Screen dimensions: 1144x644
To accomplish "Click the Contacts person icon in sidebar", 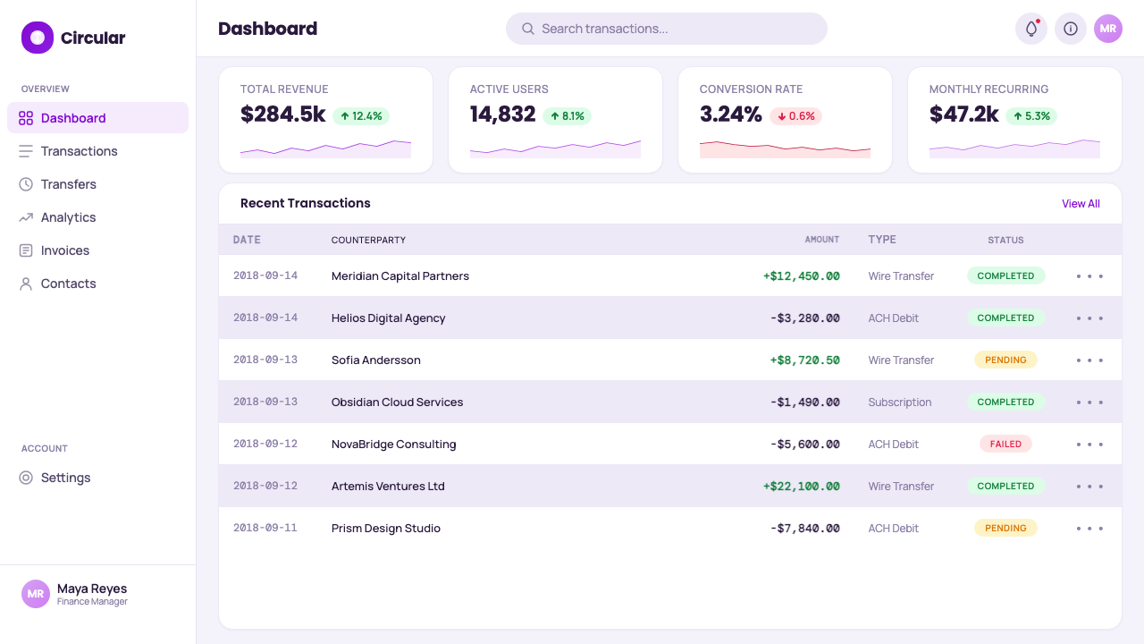I will tap(26, 284).
